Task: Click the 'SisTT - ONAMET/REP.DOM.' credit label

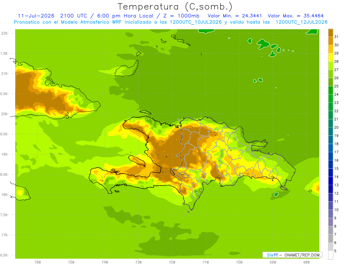Action: point(292,255)
